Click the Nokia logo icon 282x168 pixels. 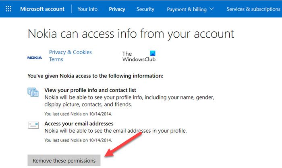35,57
